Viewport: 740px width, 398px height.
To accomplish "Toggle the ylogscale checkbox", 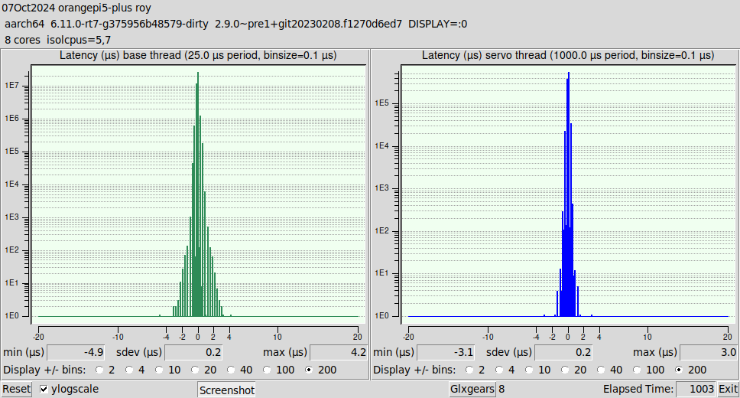I will coord(44,389).
